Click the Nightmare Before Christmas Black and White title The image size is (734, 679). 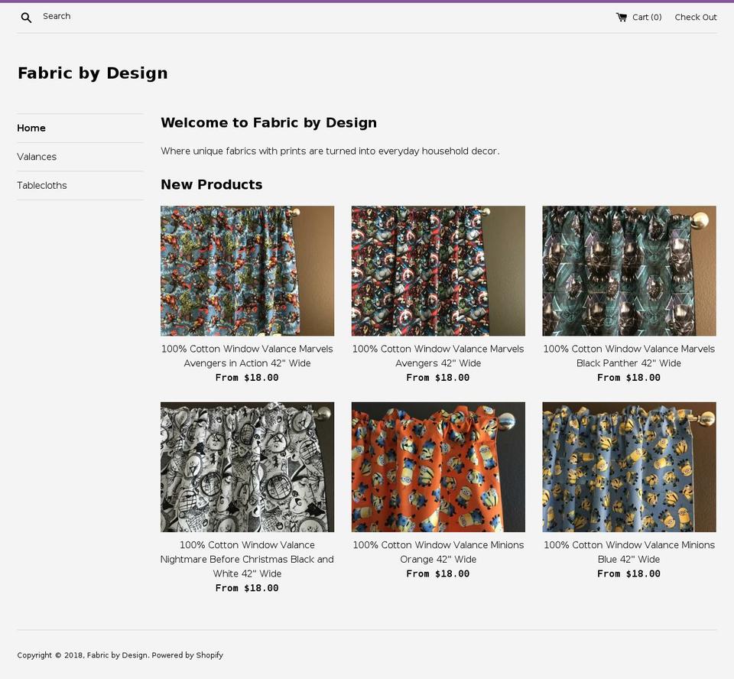247,559
